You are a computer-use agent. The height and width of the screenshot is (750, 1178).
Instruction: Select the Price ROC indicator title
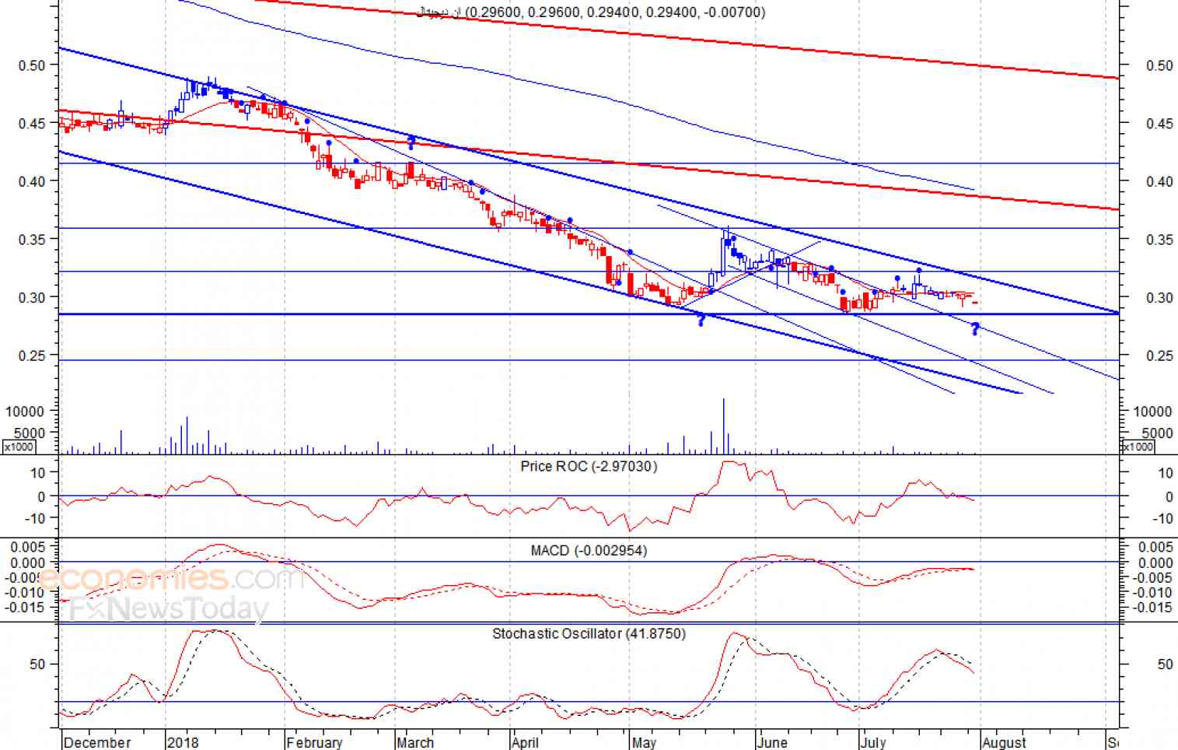click(589, 467)
